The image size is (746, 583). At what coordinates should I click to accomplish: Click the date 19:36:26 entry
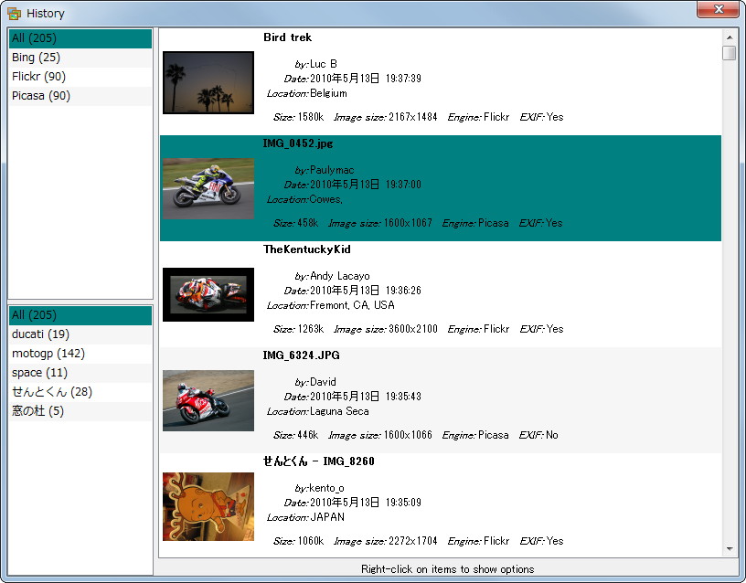coord(366,291)
